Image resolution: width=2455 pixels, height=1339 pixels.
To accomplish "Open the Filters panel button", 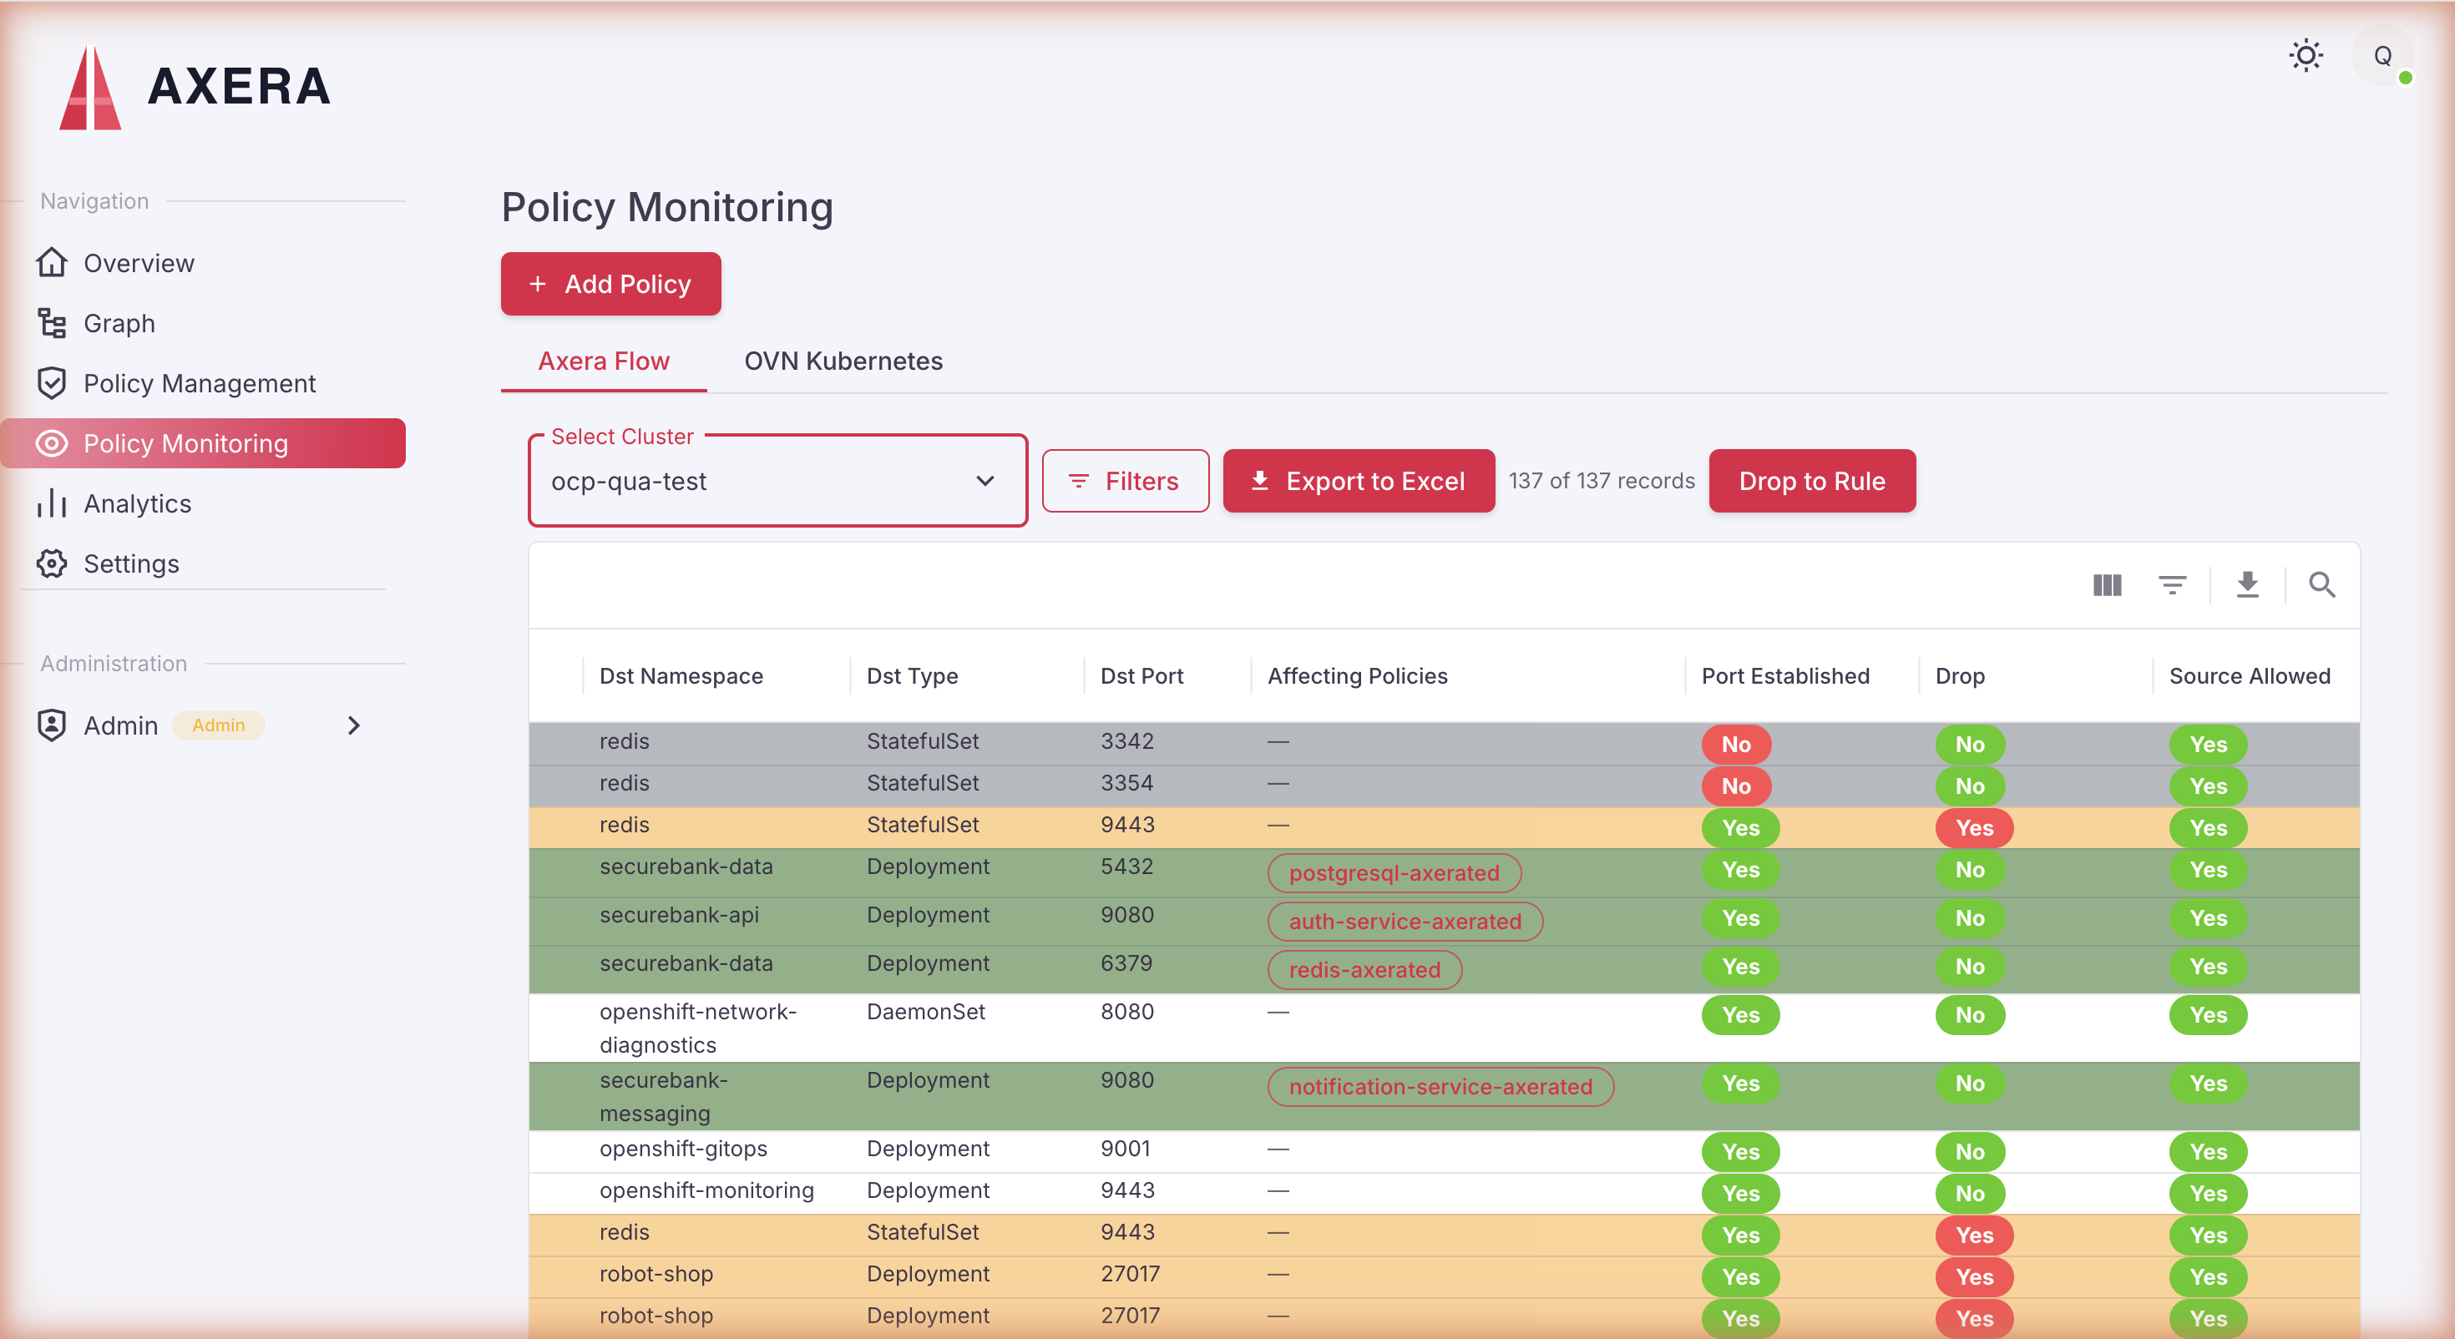I will [x=1125, y=482].
